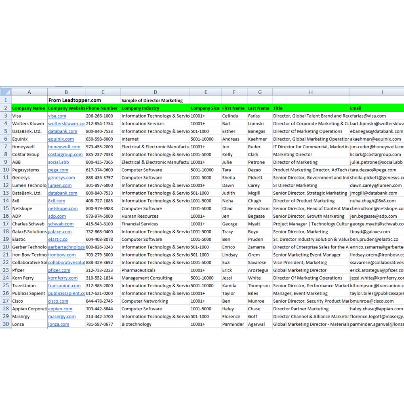
Task: Select 'Vice President, Marketing' title cell
Action: point(311,263)
